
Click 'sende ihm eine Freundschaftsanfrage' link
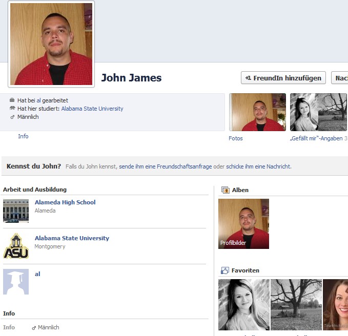point(166,166)
